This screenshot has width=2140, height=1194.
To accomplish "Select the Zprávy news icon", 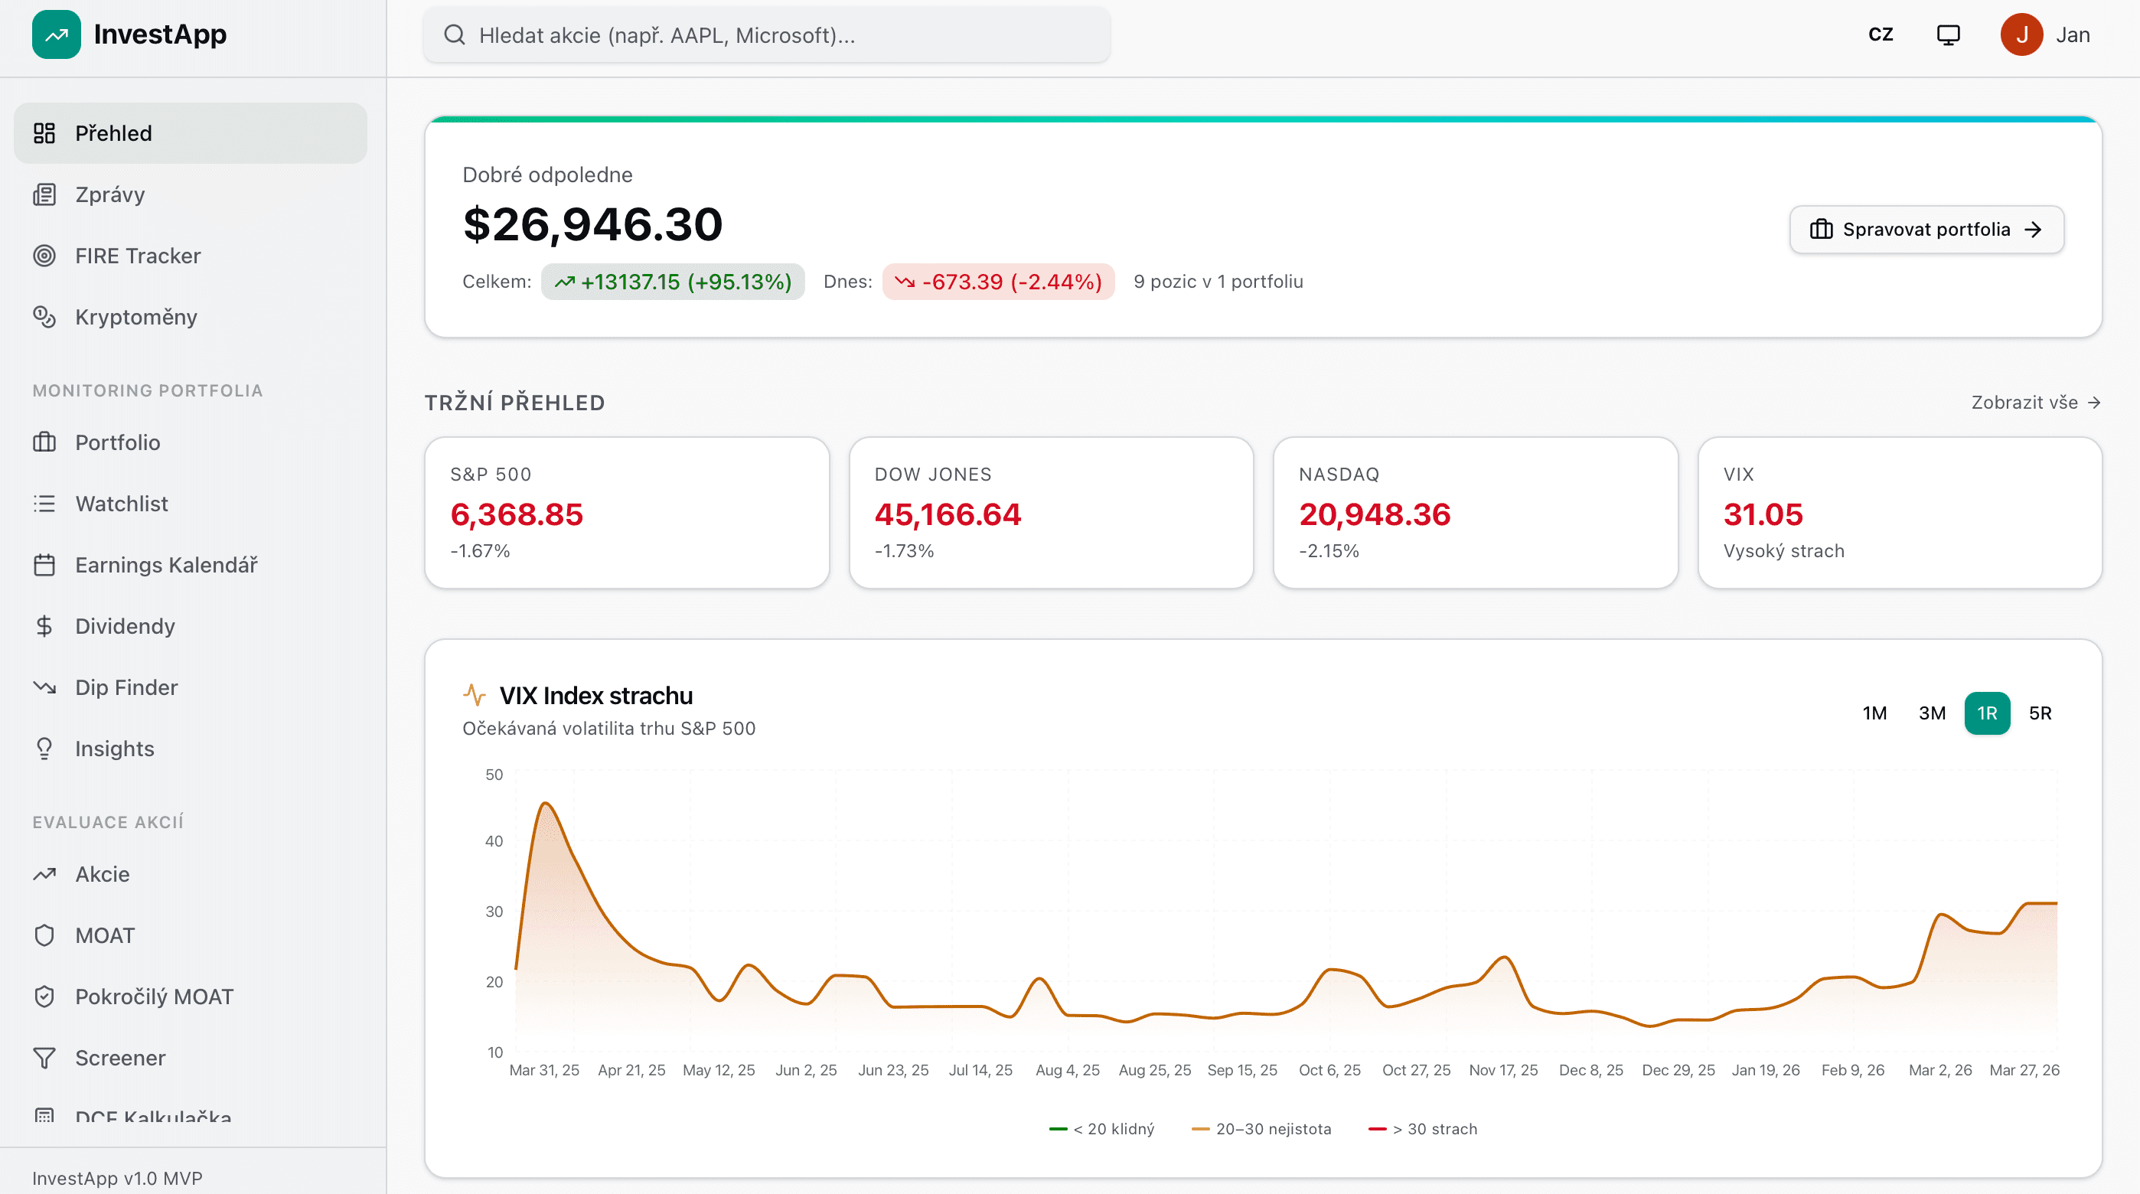I will click(45, 194).
